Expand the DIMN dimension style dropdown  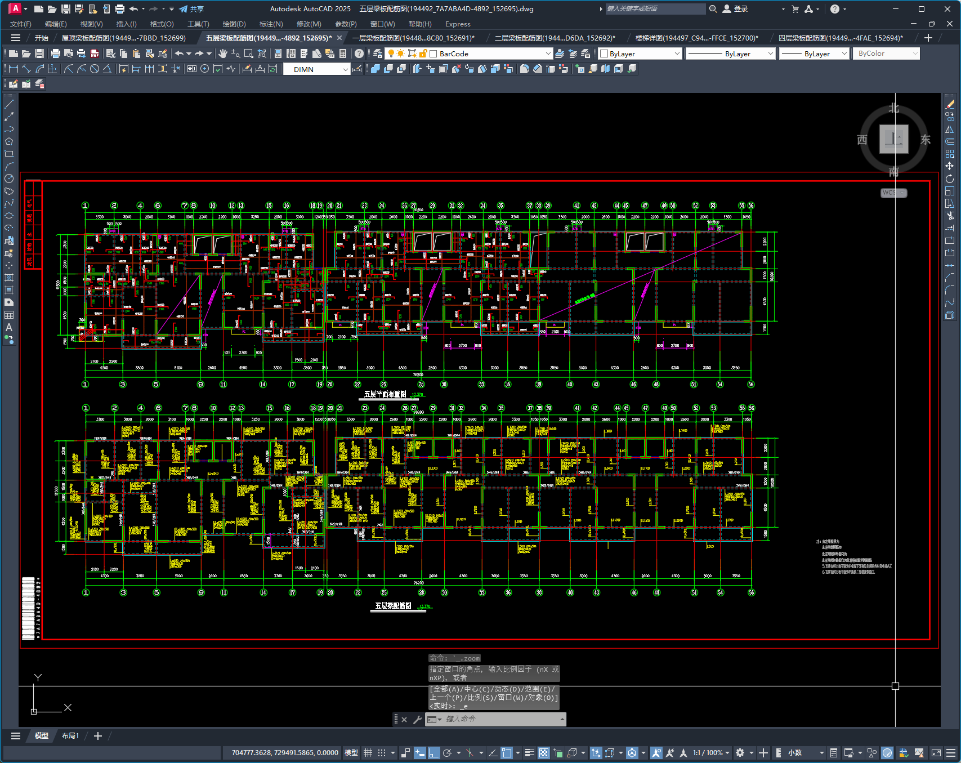(x=317, y=69)
